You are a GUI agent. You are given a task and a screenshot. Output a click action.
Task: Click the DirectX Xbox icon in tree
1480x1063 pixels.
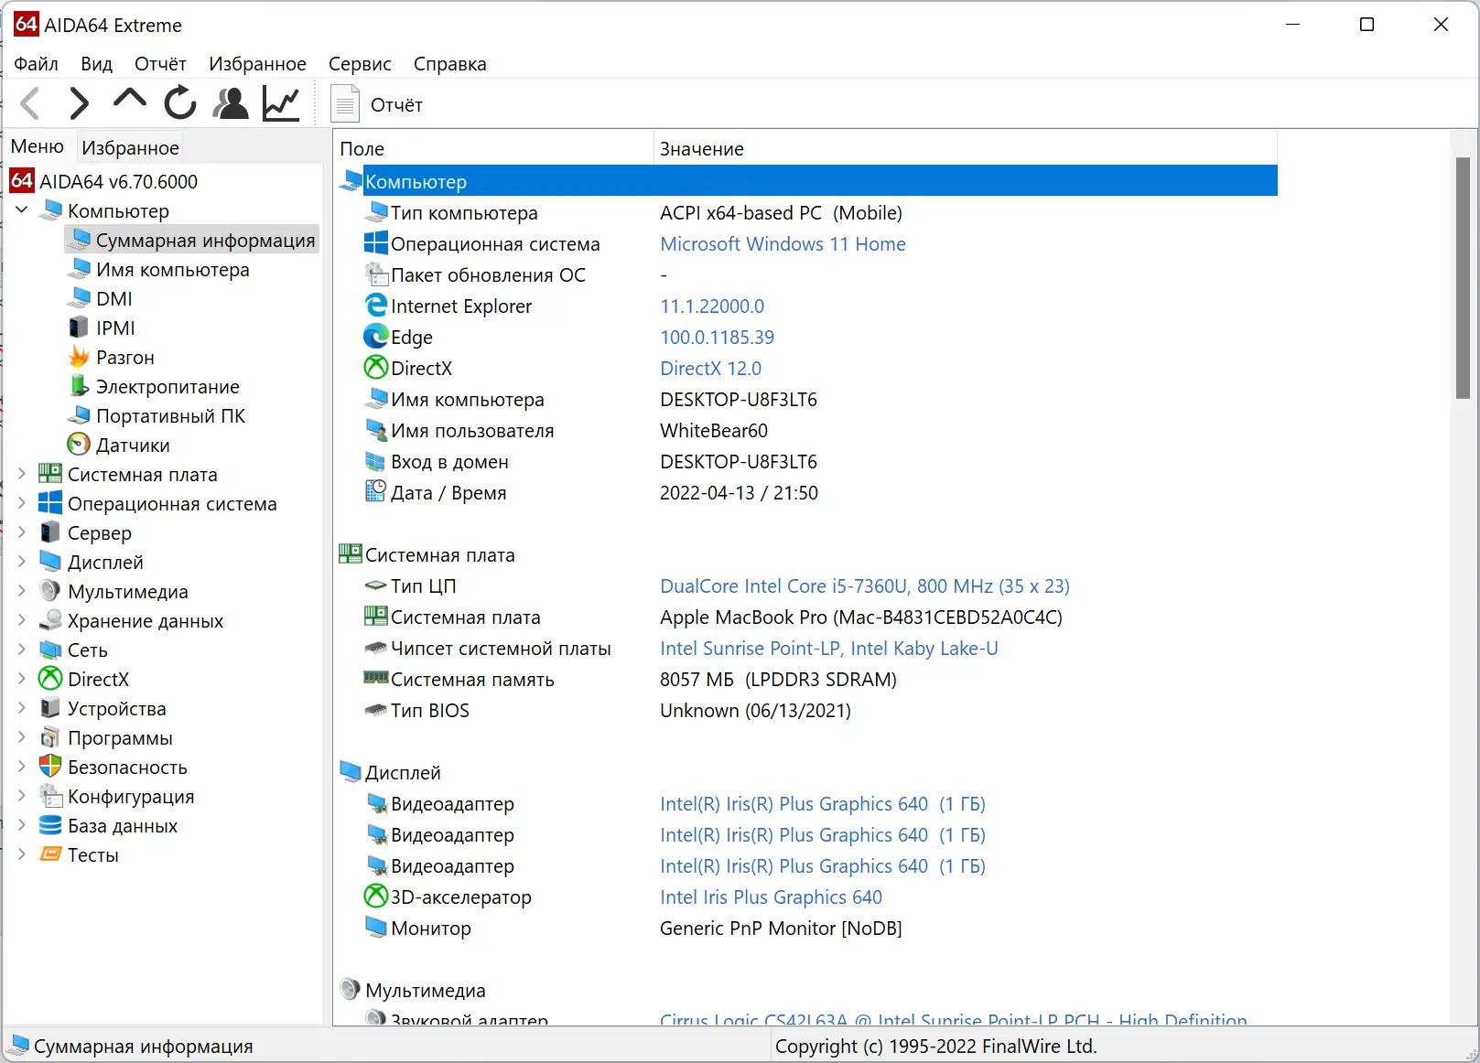pos(50,679)
